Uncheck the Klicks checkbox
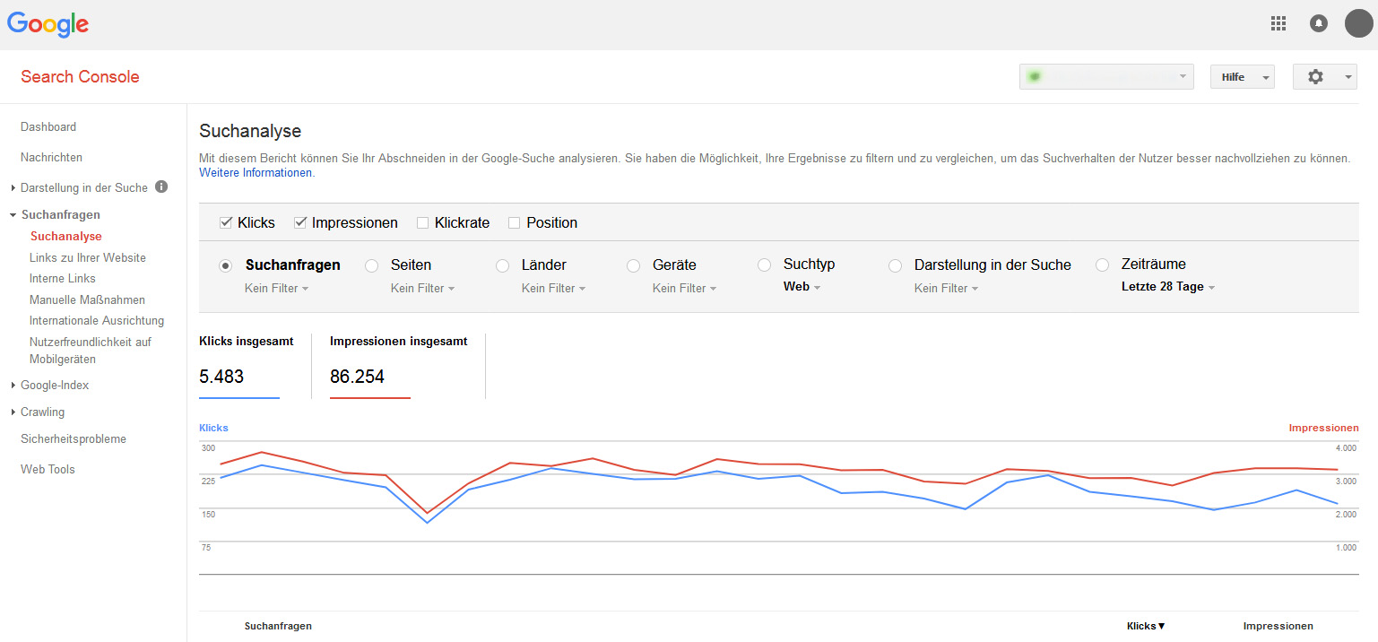Viewport: 1378px width, 642px height. (x=226, y=223)
